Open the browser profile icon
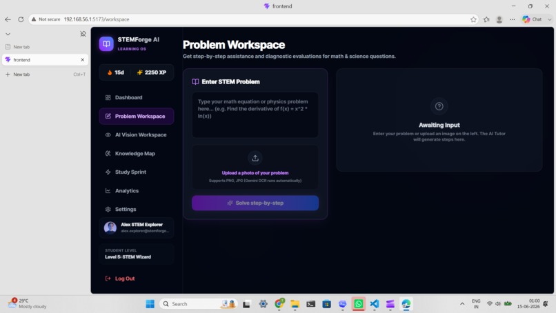 click(x=499, y=19)
